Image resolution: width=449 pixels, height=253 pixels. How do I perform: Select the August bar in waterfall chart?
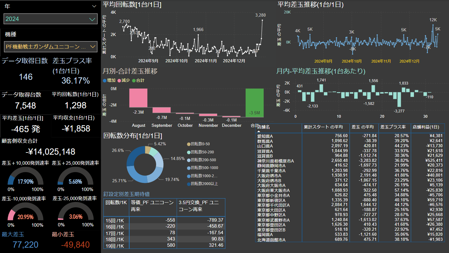point(138,98)
